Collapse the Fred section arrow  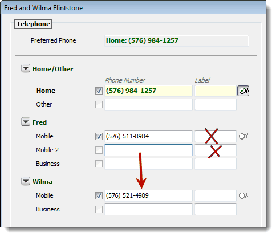click(26, 122)
